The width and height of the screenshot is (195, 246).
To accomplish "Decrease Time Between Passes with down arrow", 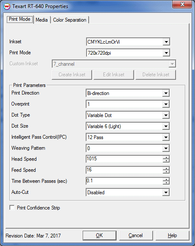I will coord(166,183).
